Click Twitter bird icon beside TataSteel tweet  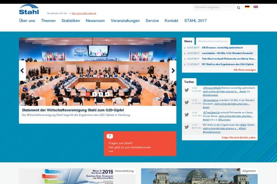pos(187,115)
